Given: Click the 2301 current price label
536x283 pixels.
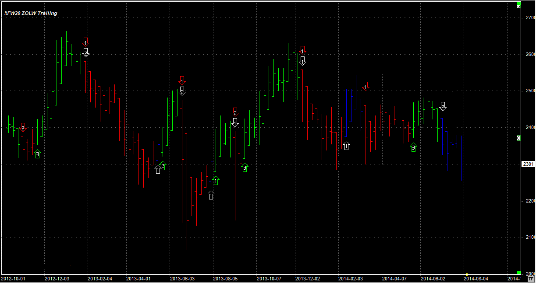Looking at the screenshot, I should pyautogui.click(x=528, y=164).
